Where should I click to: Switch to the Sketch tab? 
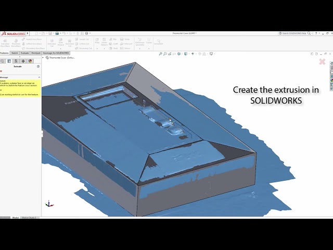pyautogui.click(x=15, y=53)
